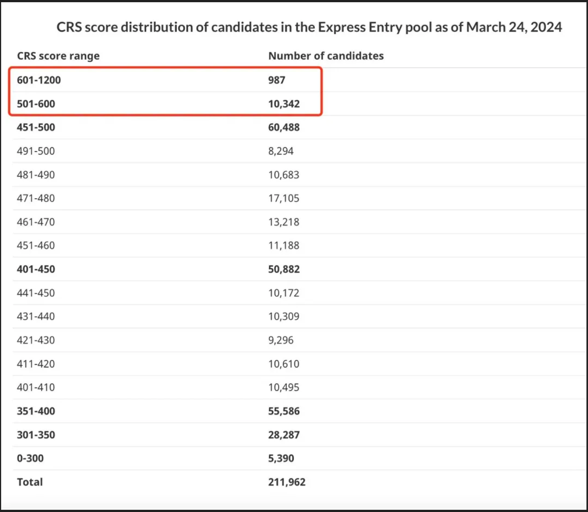Select the 431-440 score range cell
Viewport: 588px width, 512px height.
(x=36, y=316)
